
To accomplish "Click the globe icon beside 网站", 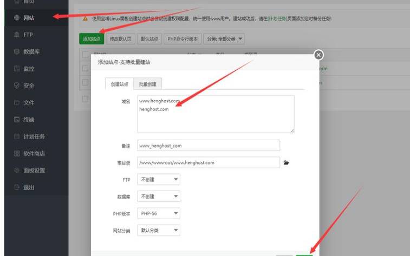I will pos(17,18).
